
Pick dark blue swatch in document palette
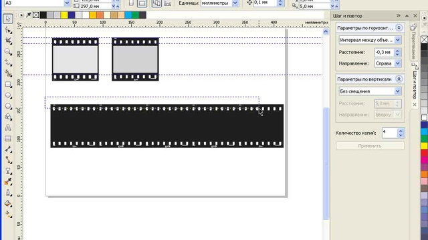(x=72, y=15)
